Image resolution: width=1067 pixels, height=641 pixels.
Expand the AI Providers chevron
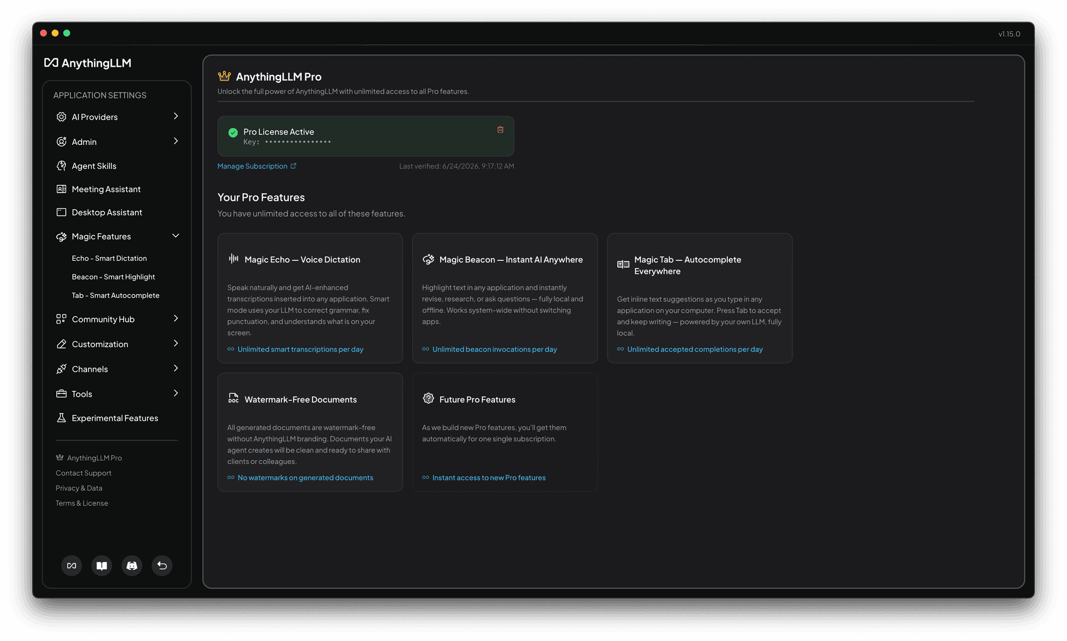pos(176,116)
